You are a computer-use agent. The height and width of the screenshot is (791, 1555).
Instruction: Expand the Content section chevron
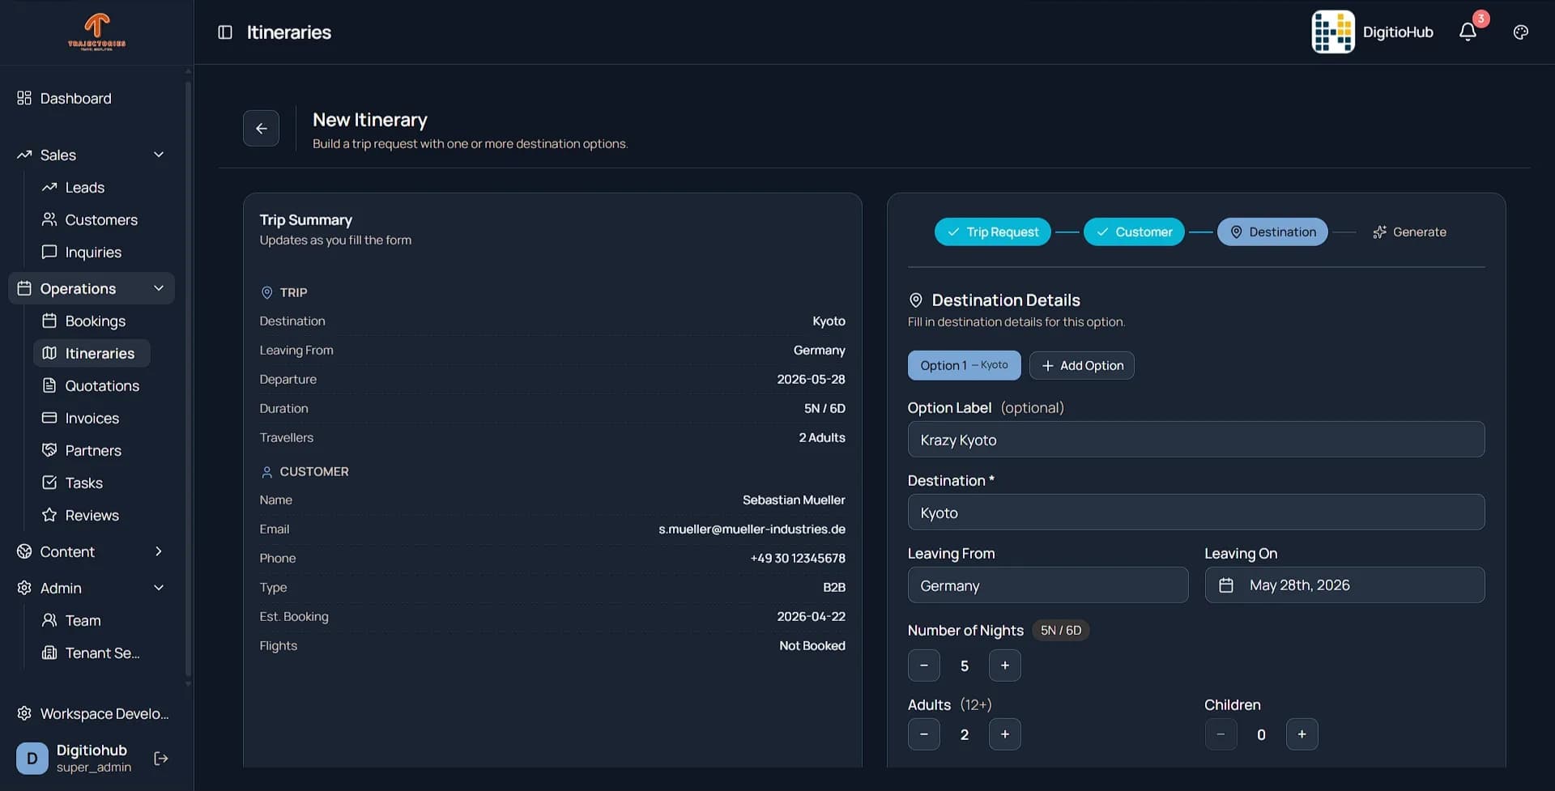159,551
